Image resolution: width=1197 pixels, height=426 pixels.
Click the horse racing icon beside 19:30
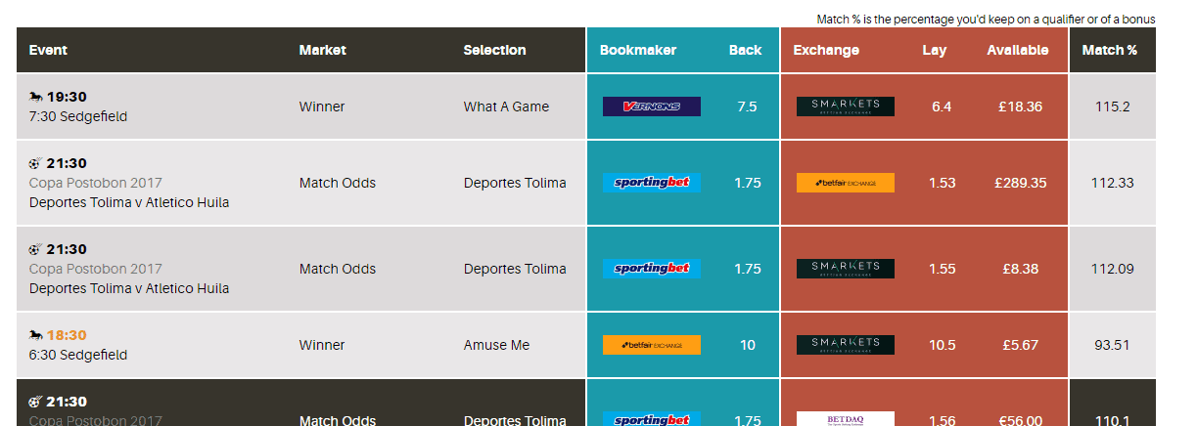[36, 97]
